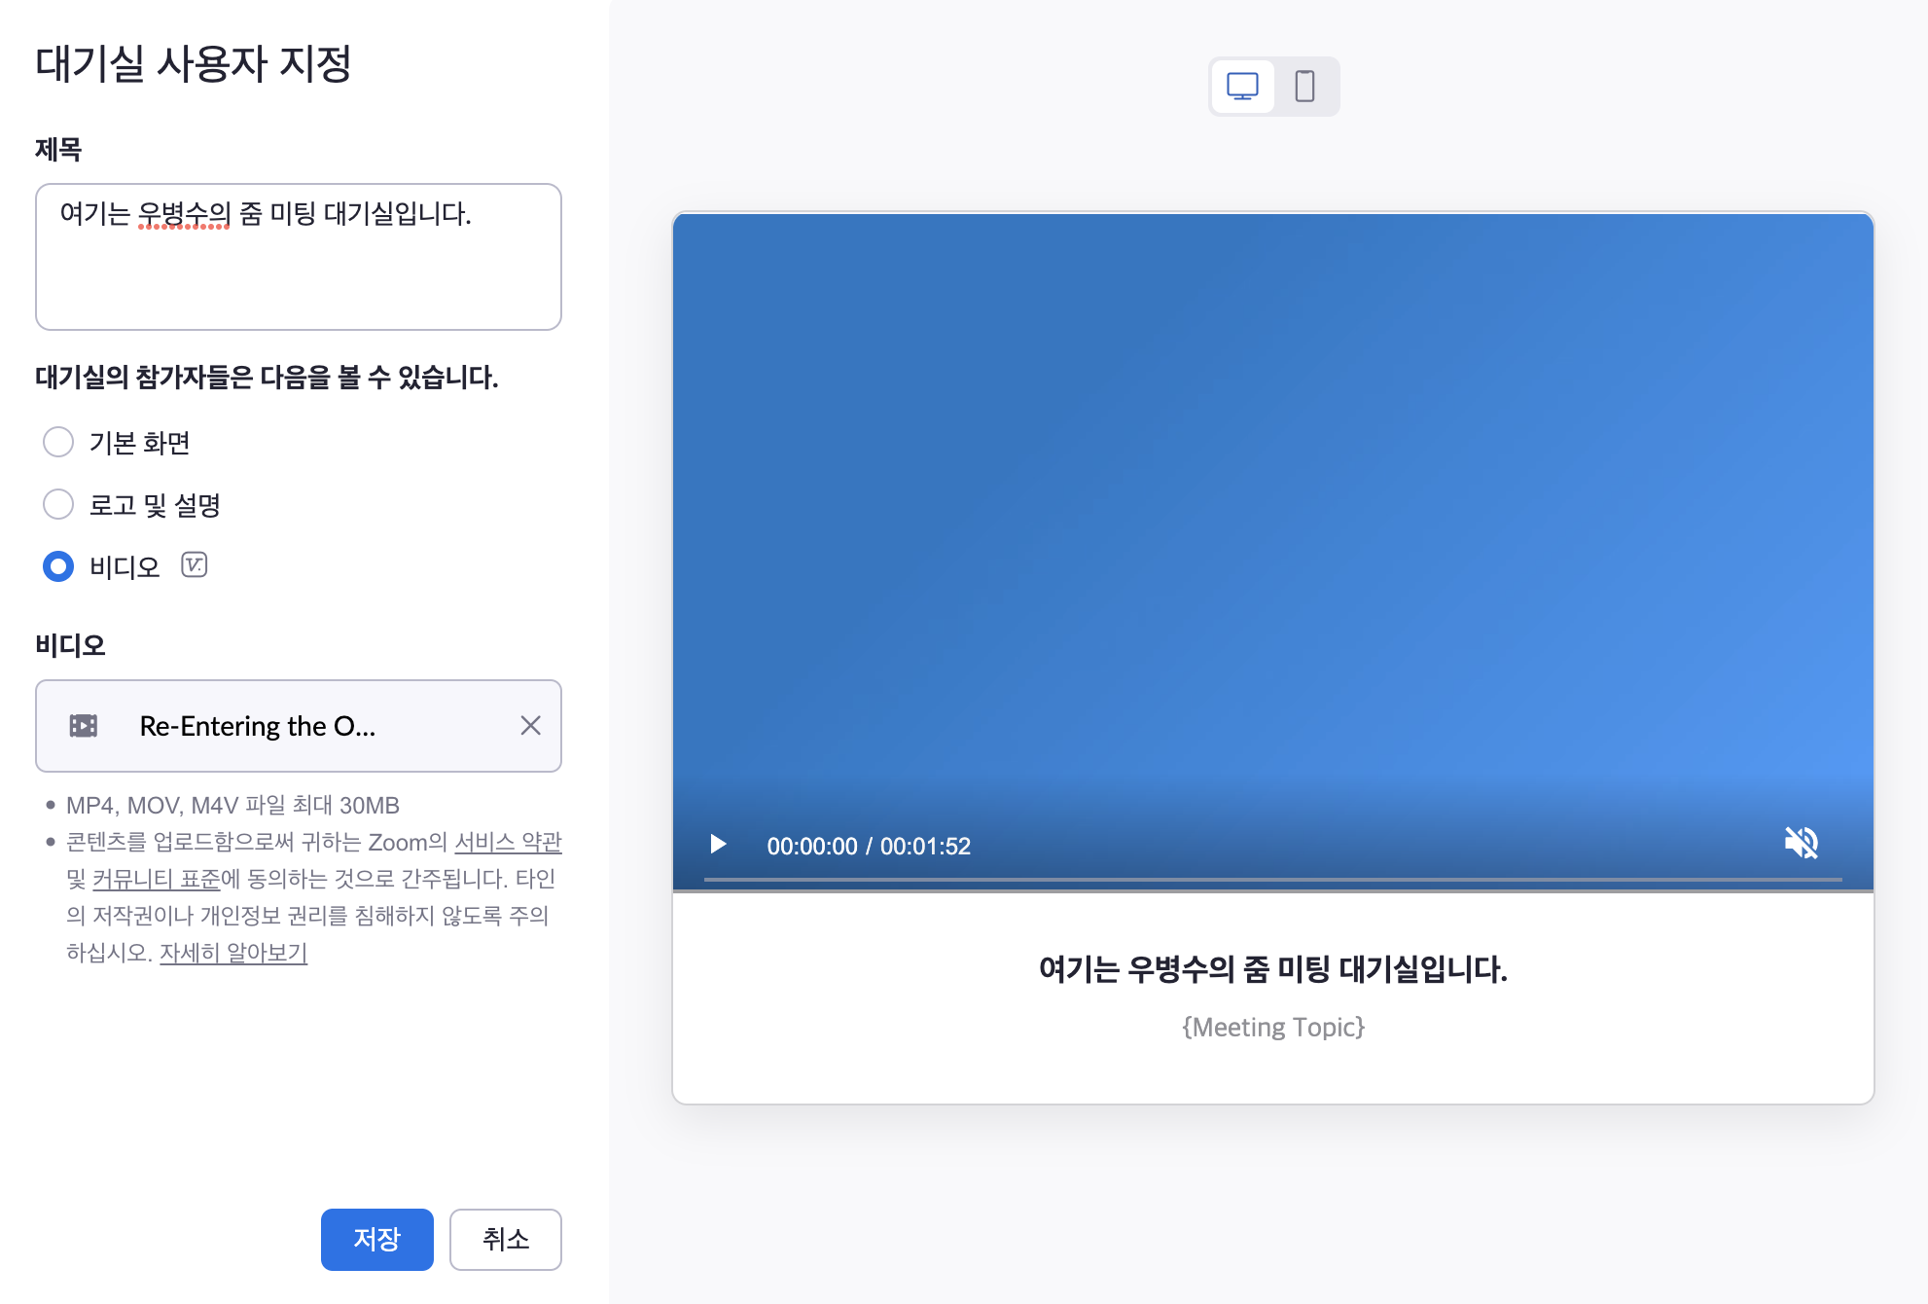Click the badge icon next to 비디오
Viewport: 1928px width, 1304px height.
(x=195, y=565)
